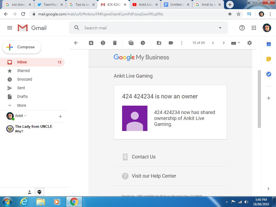
Task: Click email vertical scrollbar
Action: pos(259,99)
